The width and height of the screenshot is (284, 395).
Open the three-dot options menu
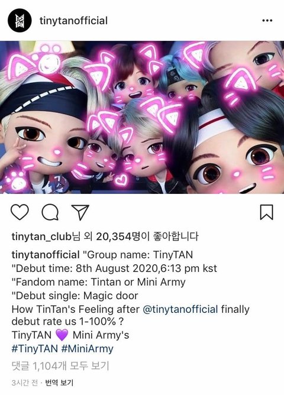[267, 21]
